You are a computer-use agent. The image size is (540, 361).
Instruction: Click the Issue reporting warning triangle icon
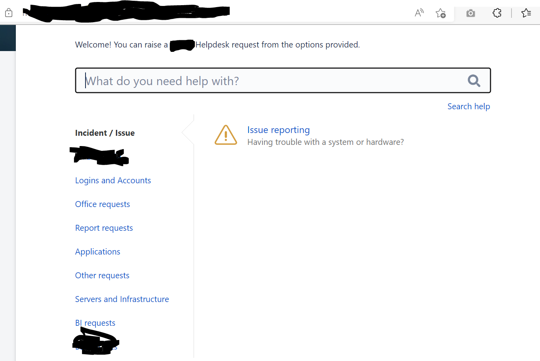pyautogui.click(x=226, y=135)
